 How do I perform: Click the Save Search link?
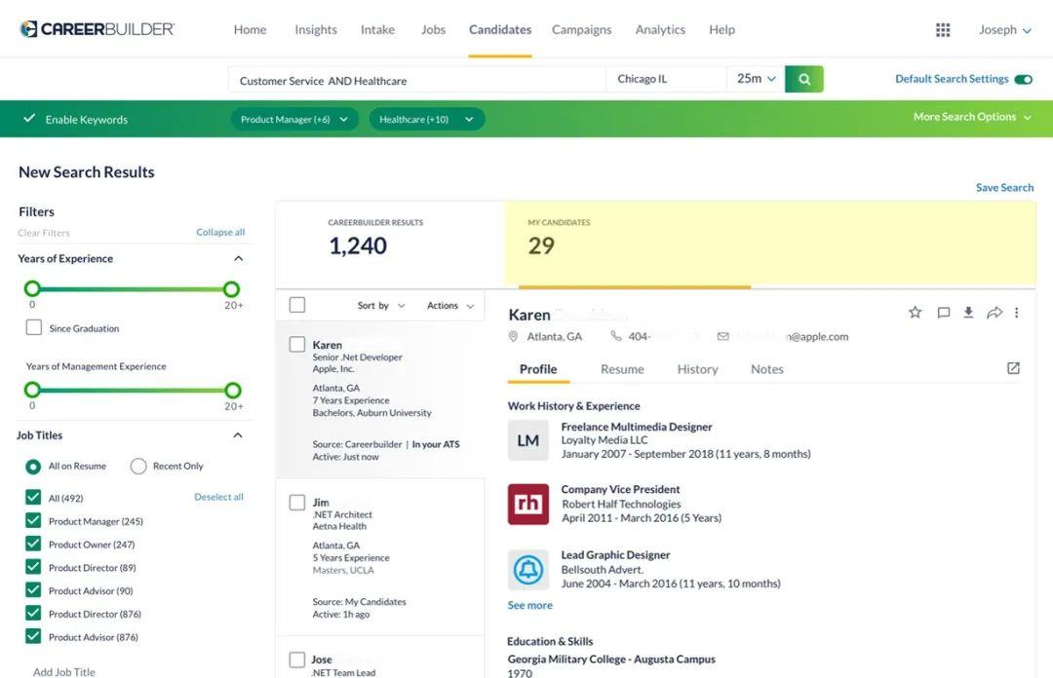click(1004, 187)
